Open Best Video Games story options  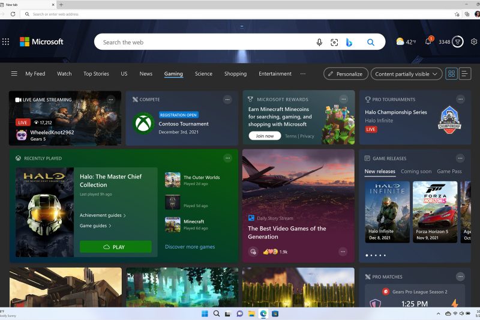[x=343, y=252]
